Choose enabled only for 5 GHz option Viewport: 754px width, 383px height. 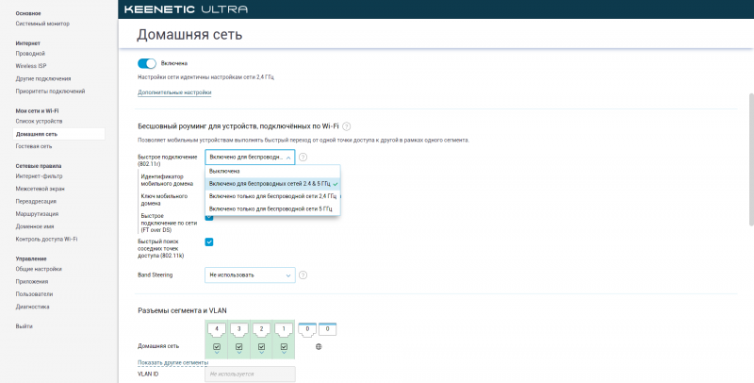tap(272, 208)
